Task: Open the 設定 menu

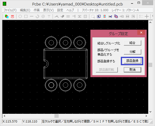Action: (x=60, y=10)
